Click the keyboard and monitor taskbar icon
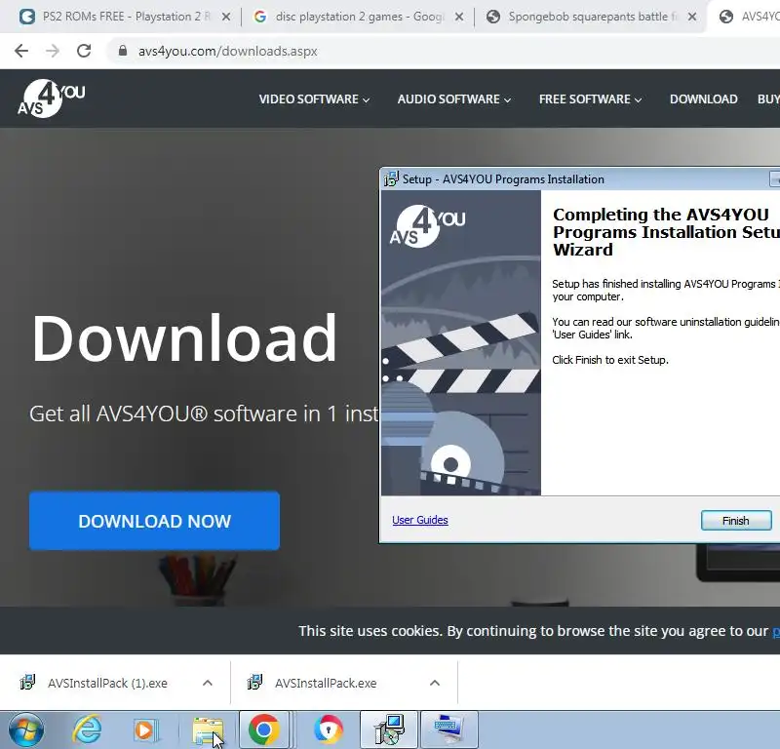The image size is (780, 749). click(x=449, y=730)
